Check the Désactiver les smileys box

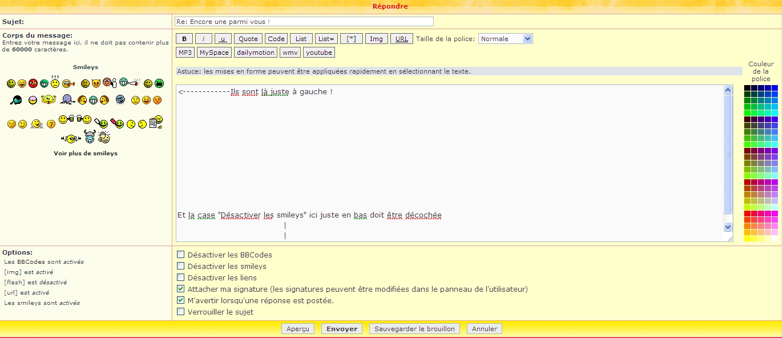[x=181, y=266]
